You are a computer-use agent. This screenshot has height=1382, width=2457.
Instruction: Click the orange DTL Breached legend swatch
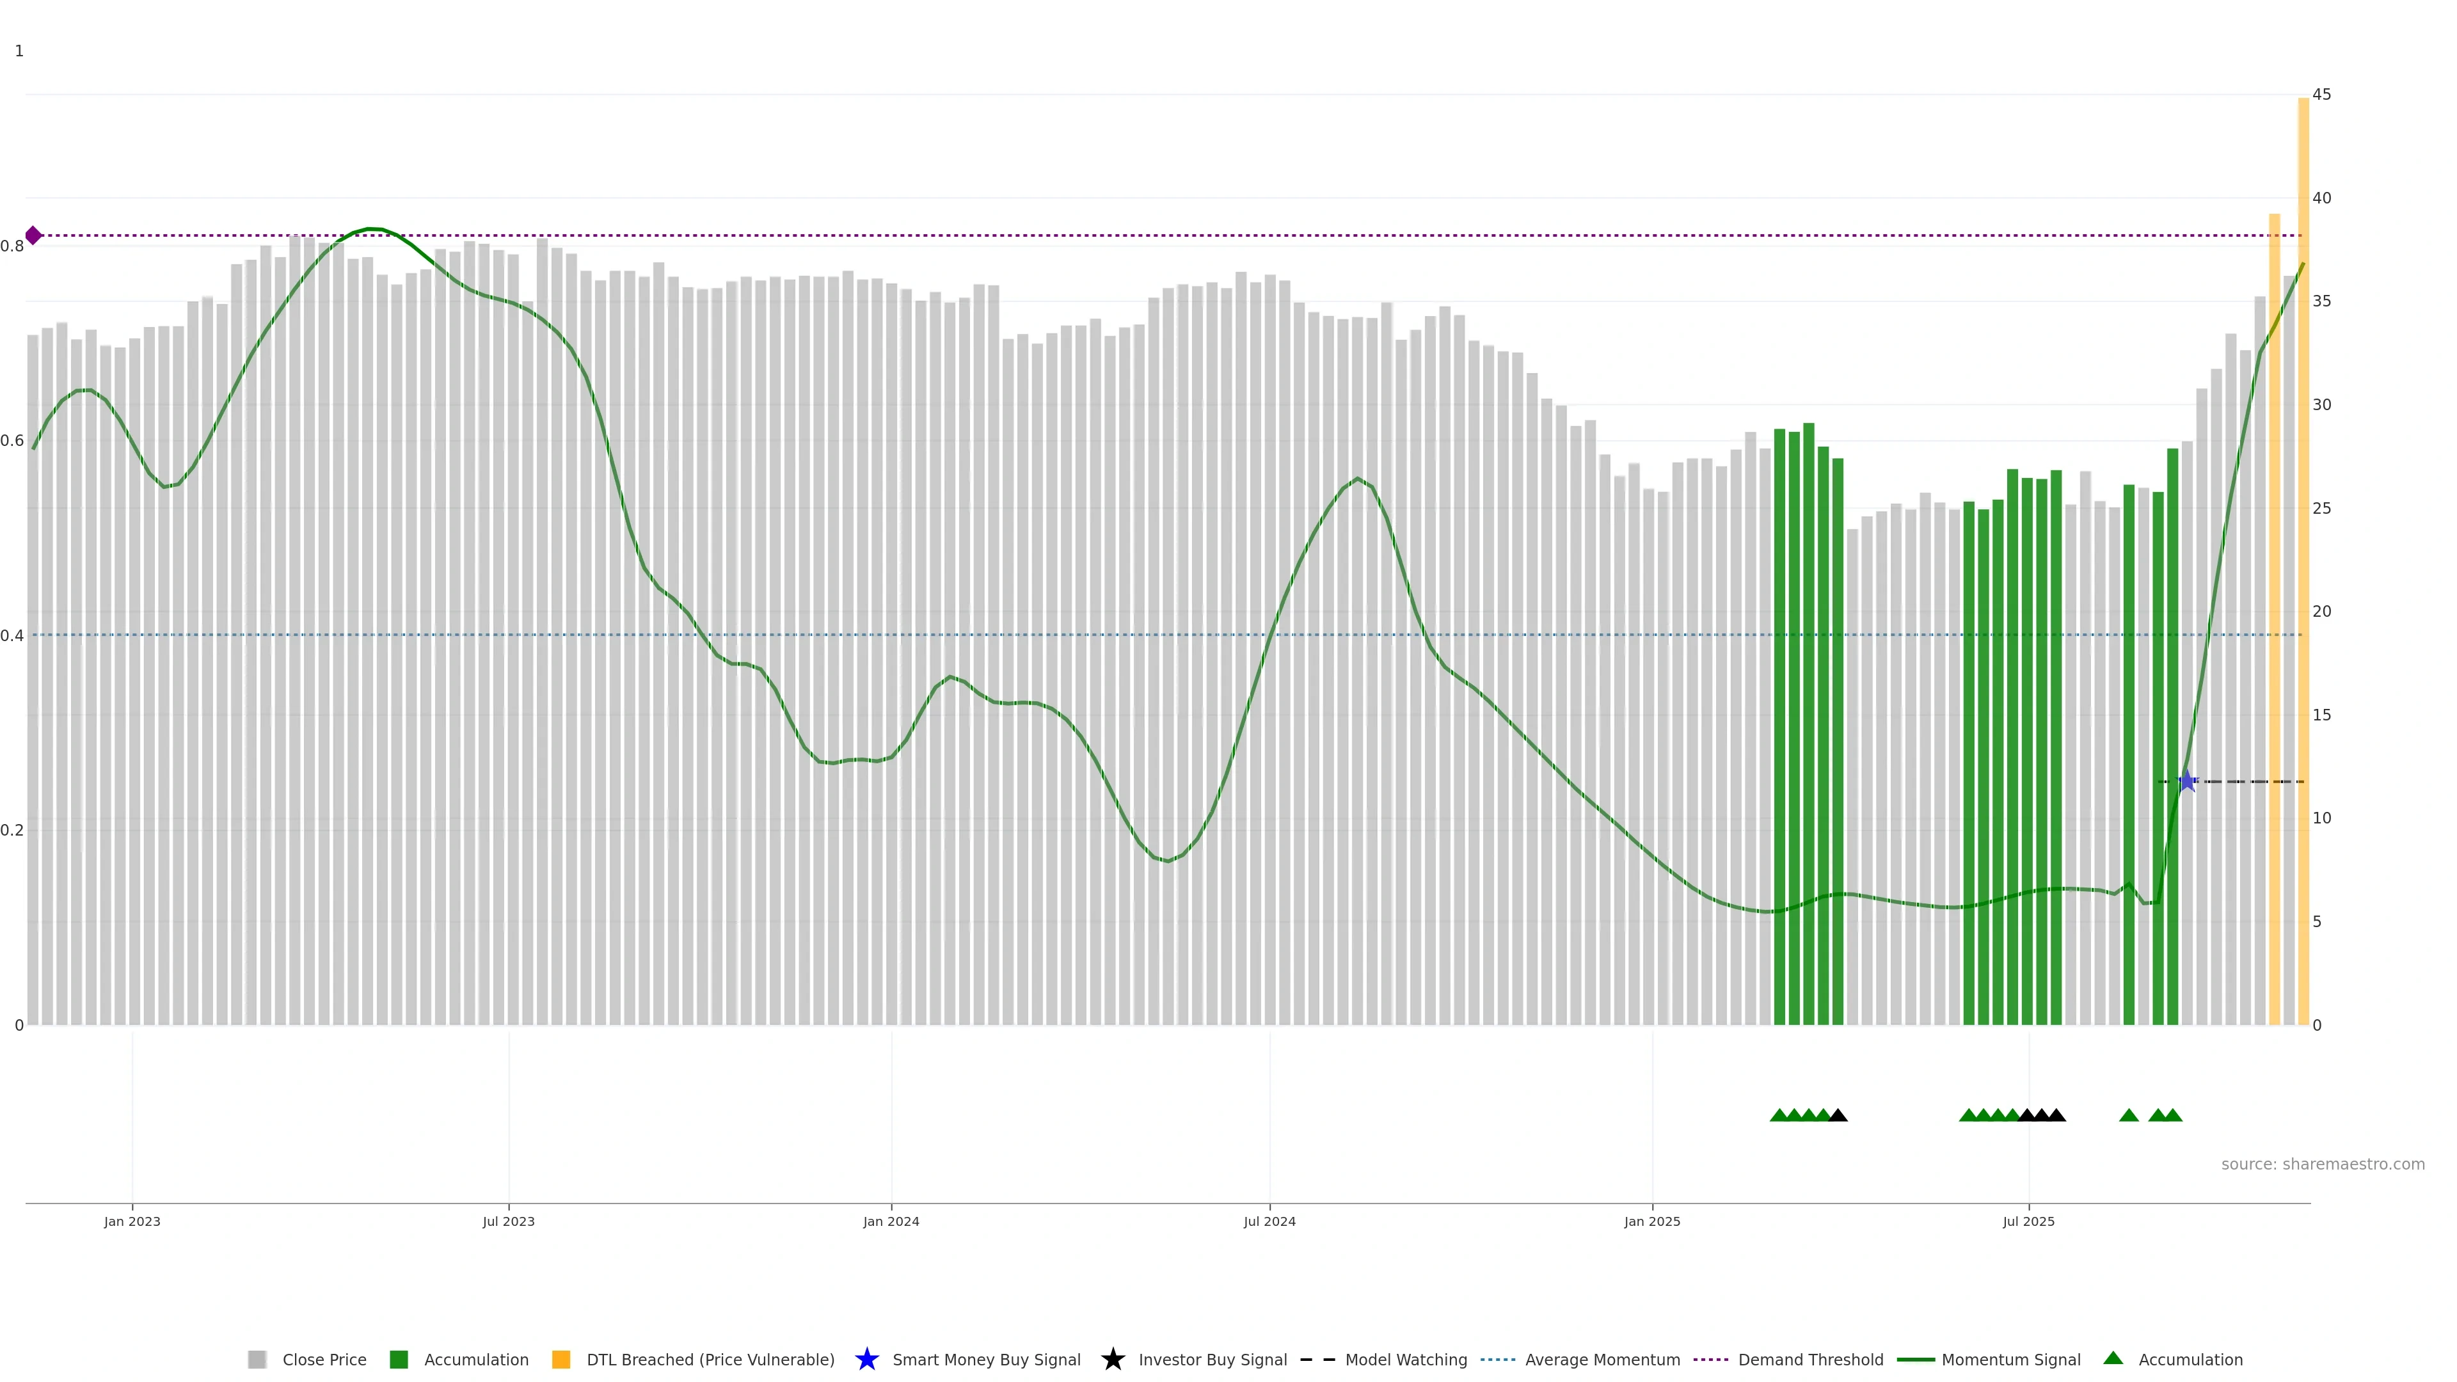(x=561, y=1359)
